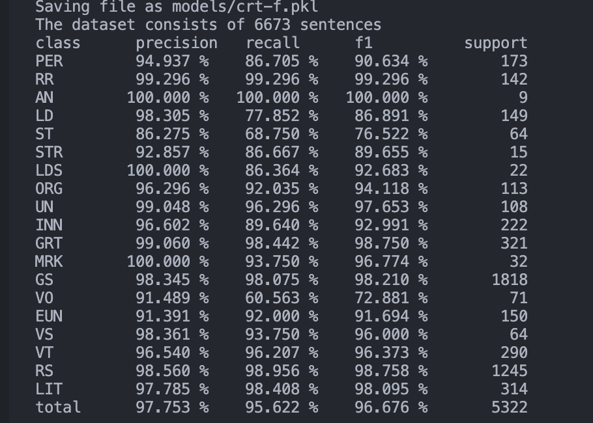Select the recall column header

272,43
